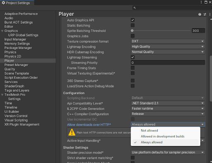Enable Strict shader variant matching checkbox
Screen dimensions: 212x163
132,158
